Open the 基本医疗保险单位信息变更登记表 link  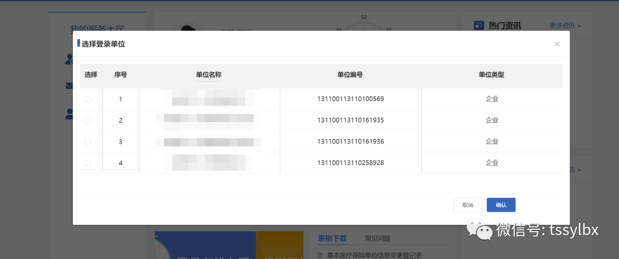[x=374, y=255]
